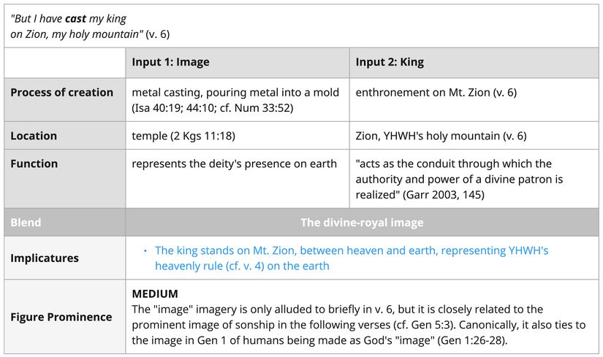Select the "Process of creation" row label
603x357 pixels.
click(62, 93)
